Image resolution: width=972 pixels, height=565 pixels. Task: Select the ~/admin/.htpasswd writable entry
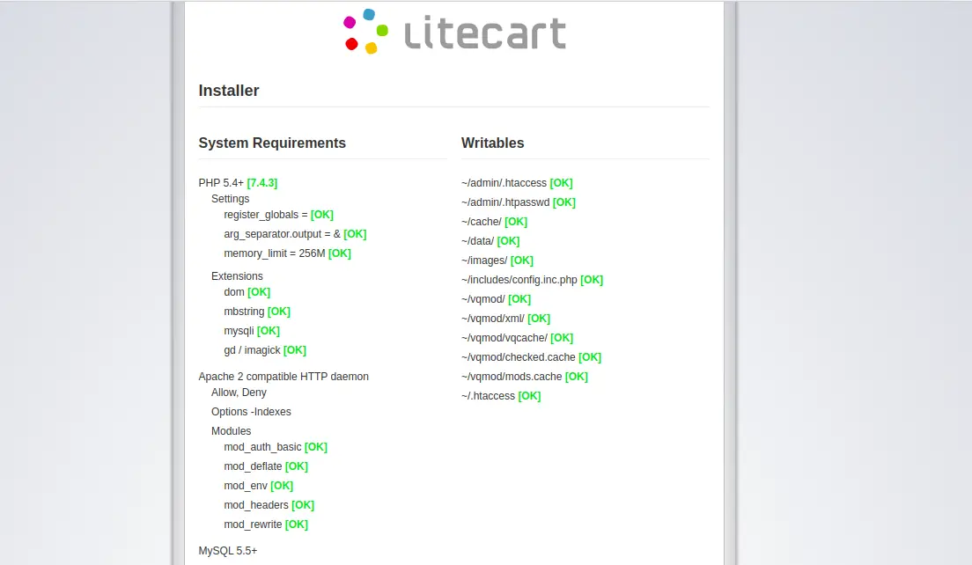pos(519,202)
